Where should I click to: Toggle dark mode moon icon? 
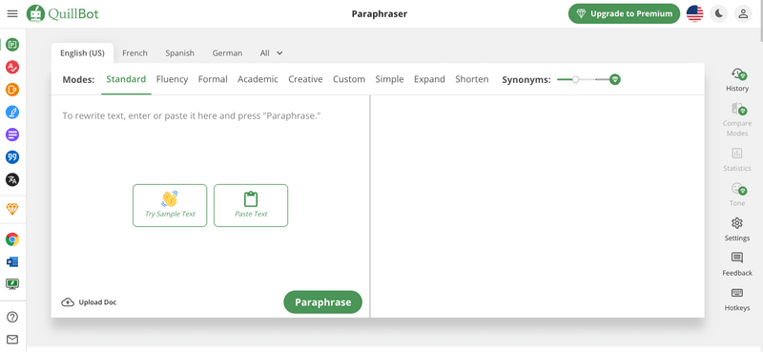[719, 13]
